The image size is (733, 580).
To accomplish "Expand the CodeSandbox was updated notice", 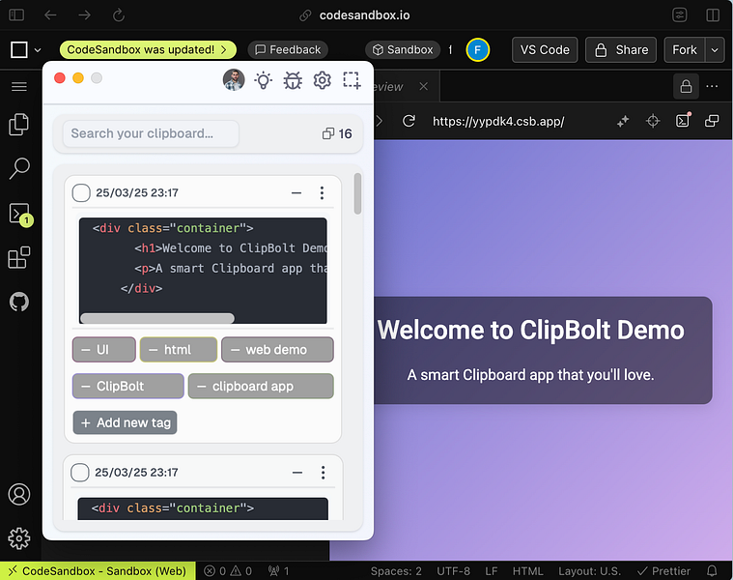I will 148,49.
